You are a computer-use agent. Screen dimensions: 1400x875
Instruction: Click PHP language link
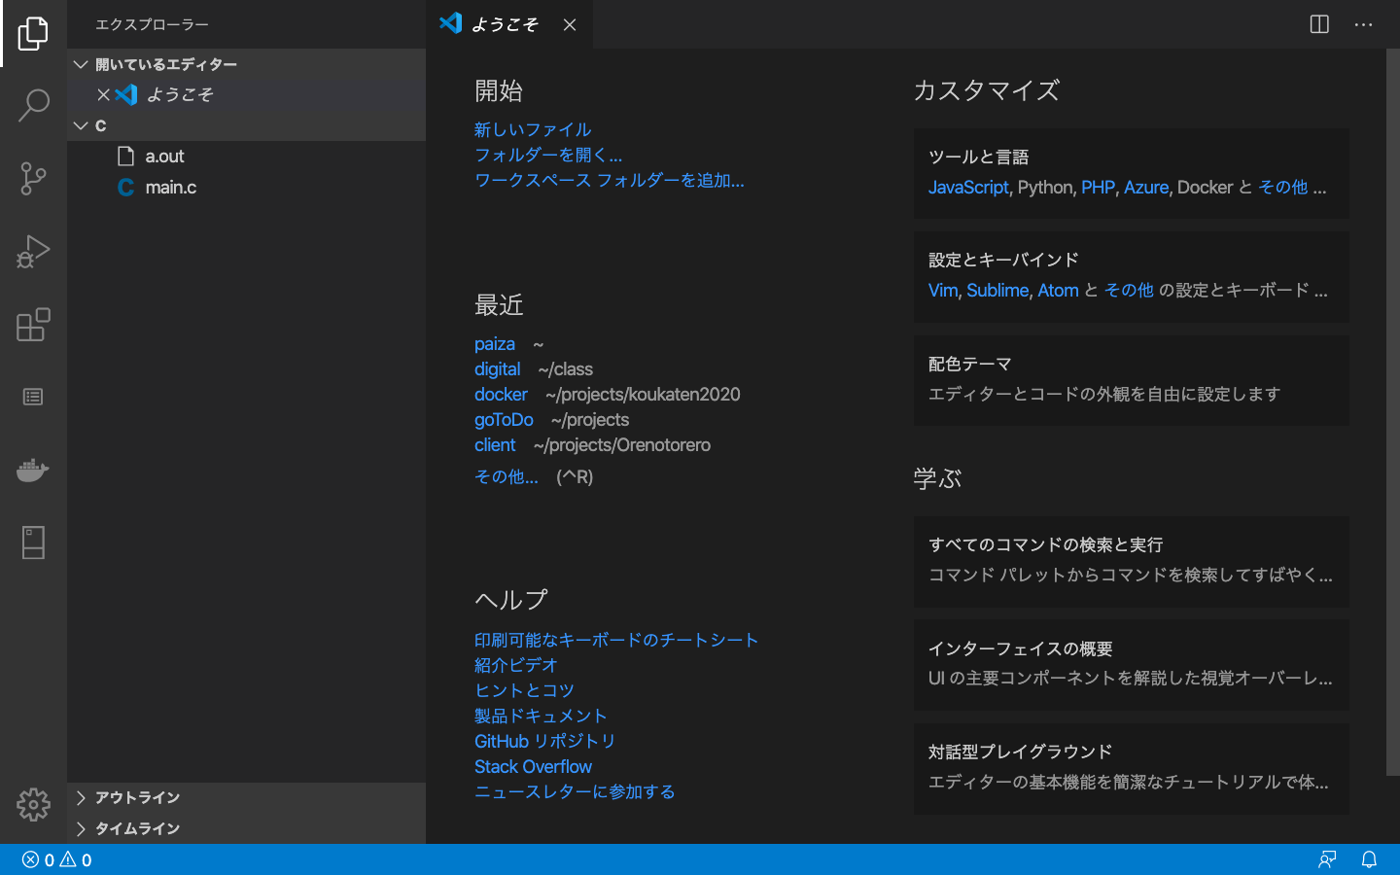click(x=1098, y=187)
